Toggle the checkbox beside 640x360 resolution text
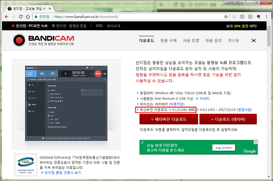Screen dimensions: 273x181 click(28, 80)
